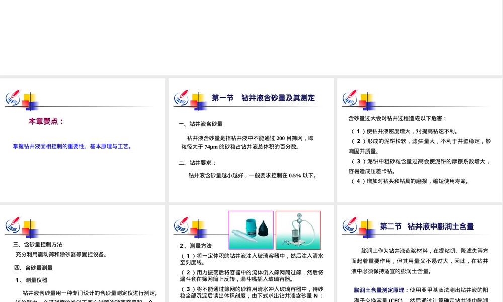
Task: Click the title 第二节 钻井液中膨润土含量
Action: 427,226
